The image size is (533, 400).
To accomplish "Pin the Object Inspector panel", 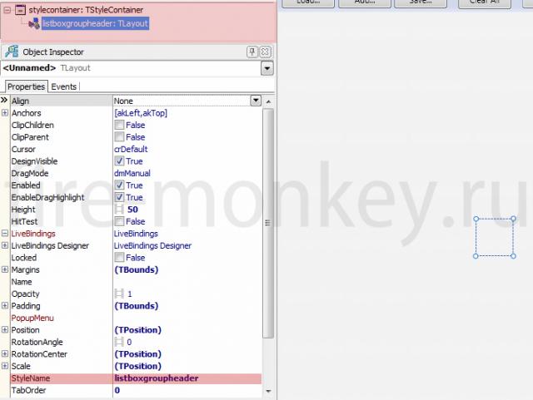I will click(x=252, y=52).
